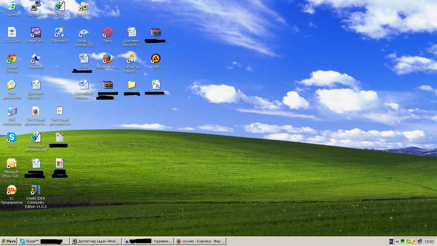Select the Документ Microsoft icon beside Opera
The width and height of the screenshot is (437, 246).
[x=131, y=32]
